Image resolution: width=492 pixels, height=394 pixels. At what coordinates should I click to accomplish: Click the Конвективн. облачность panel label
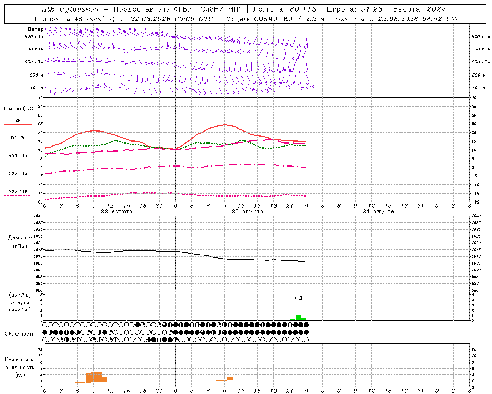tap(20, 367)
